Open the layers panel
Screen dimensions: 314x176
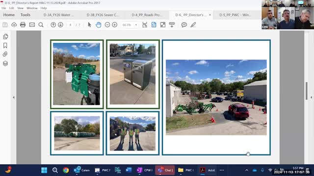click(x=5, y=64)
